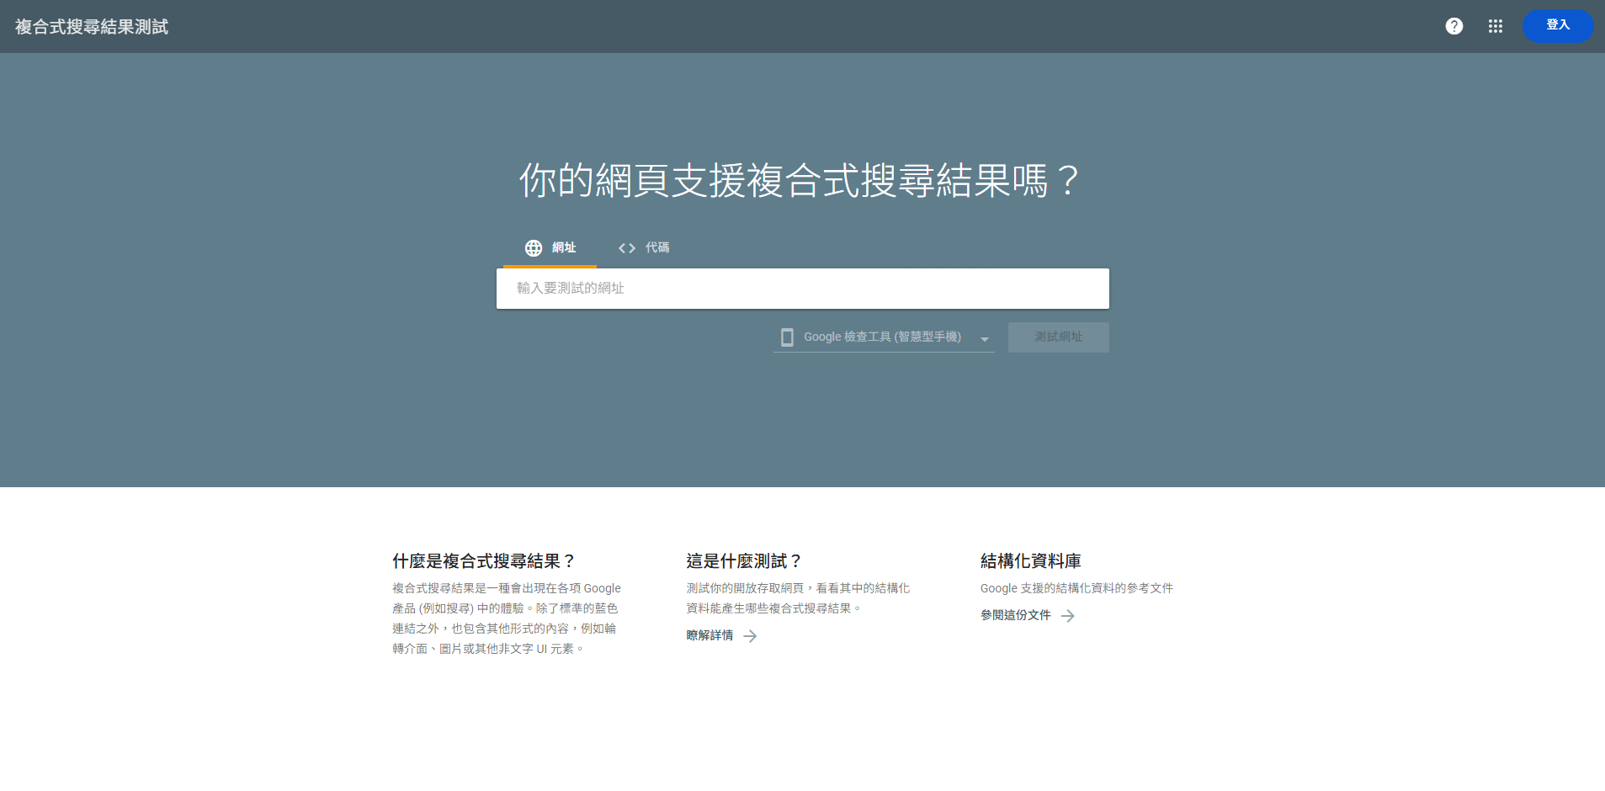Click the arrow icon beside 瞭解詳情
The width and height of the screenshot is (1605, 791).
(x=750, y=636)
